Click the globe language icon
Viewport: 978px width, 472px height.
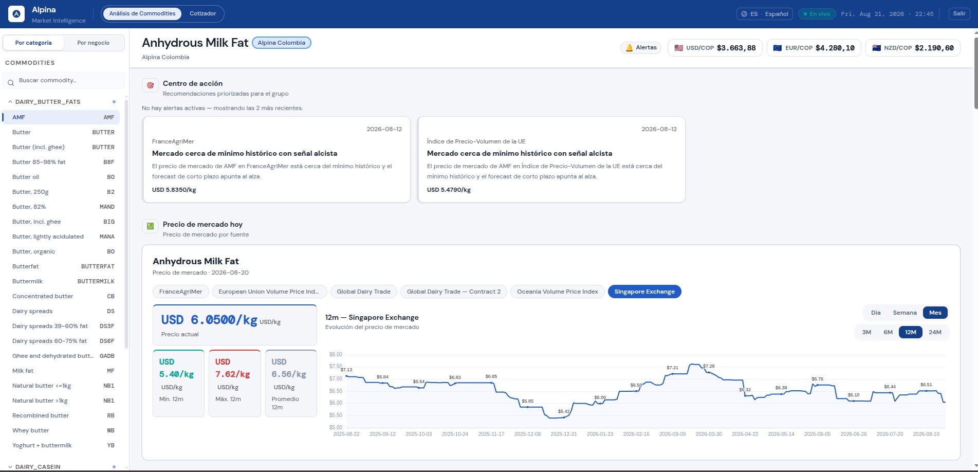coord(744,14)
